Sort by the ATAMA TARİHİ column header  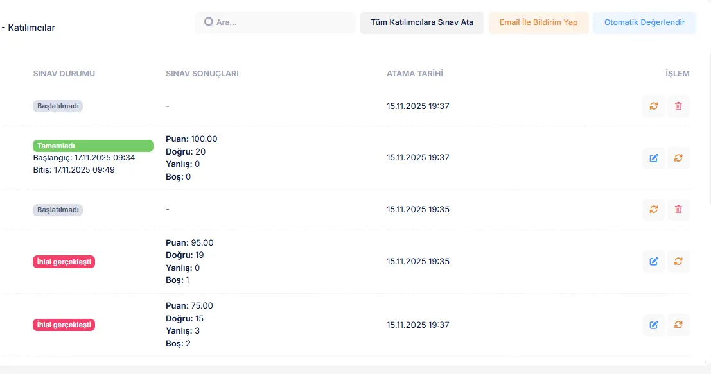coord(414,74)
